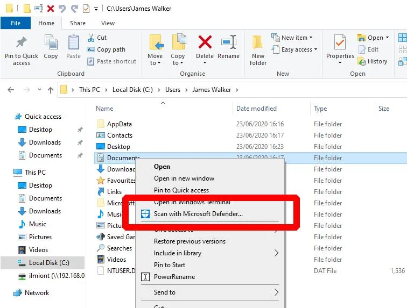Click the Paste clipboard icon

[x=73, y=42]
